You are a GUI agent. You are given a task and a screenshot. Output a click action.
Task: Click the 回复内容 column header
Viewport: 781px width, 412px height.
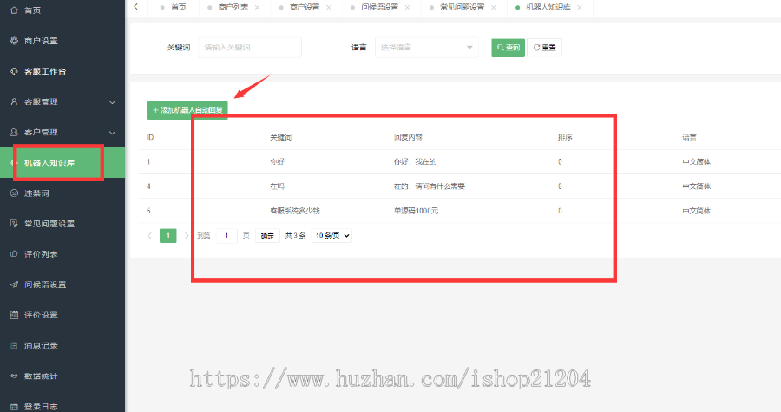point(408,137)
